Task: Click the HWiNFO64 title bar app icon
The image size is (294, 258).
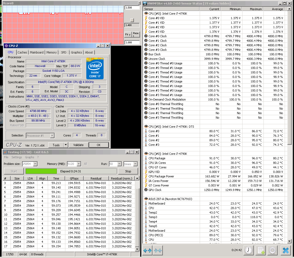Action: [145, 3]
